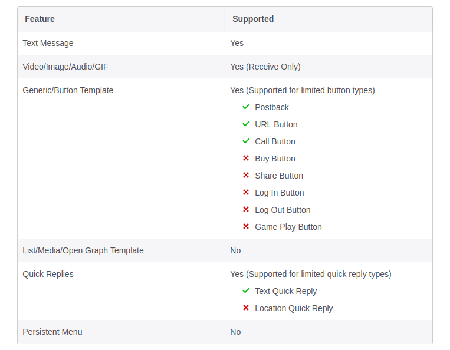450x350 pixels.
Task: Click the Video/Image/Audio/GIF row label
Action: [65, 67]
